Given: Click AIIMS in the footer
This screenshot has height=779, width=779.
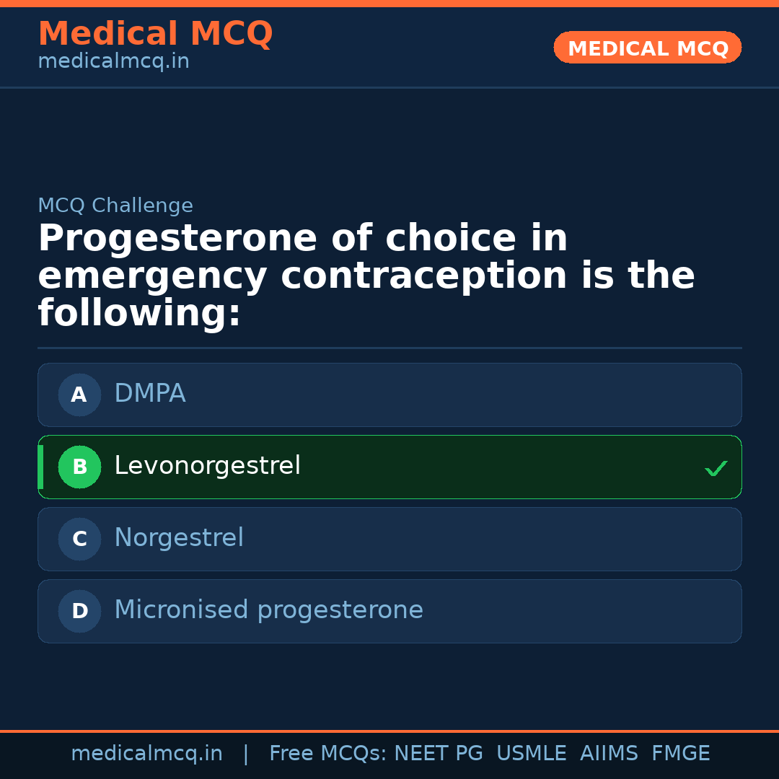Looking at the screenshot, I should [609, 754].
